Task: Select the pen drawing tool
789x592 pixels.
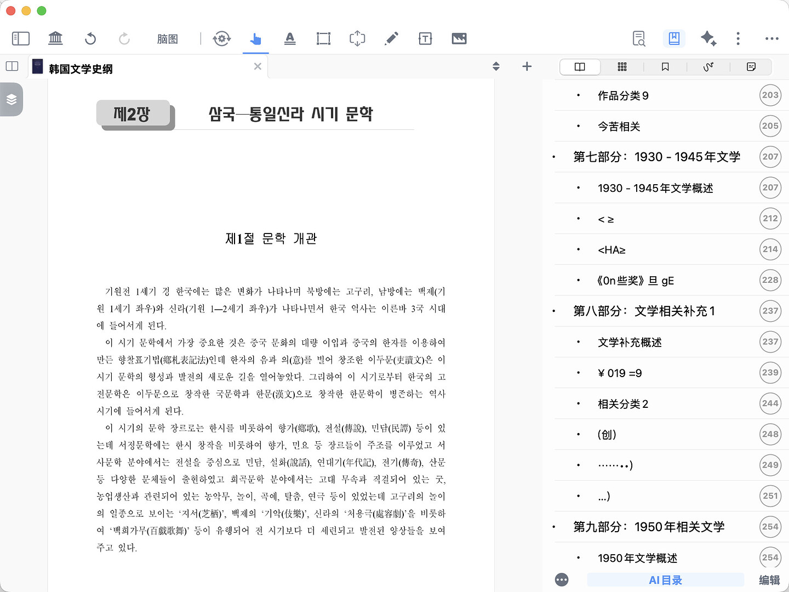Action: [x=391, y=38]
